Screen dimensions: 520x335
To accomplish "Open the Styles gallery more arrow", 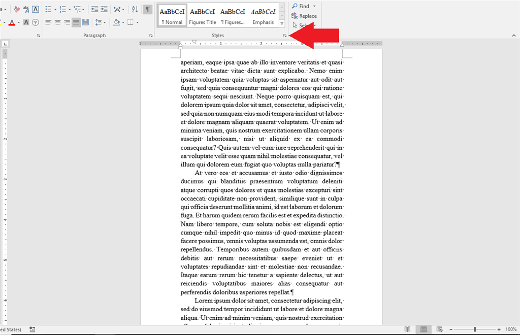I will (x=282, y=23).
